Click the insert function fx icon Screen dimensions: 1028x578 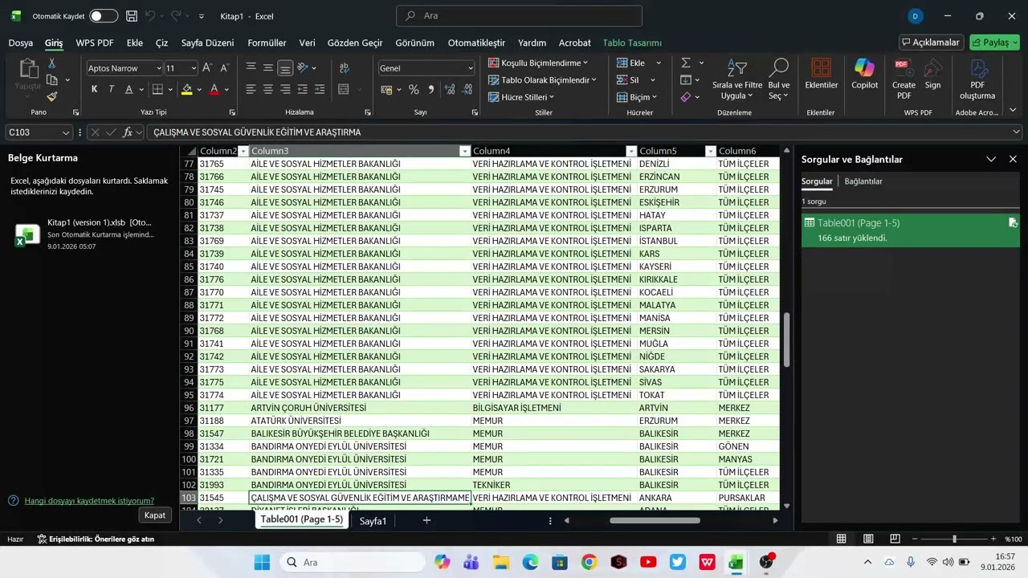tap(127, 132)
